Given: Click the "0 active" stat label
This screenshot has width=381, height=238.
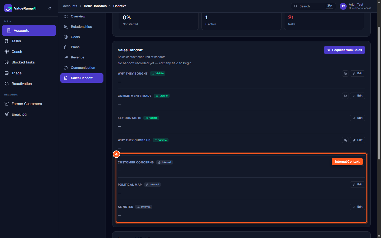Looking at the screenshot, I should (211, 24).
